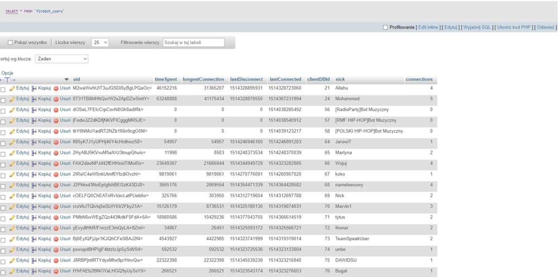Click the pencil icon in [RadioParty]Bot Muzyczny row
The image size is (558, 277).
pos(12,110)
